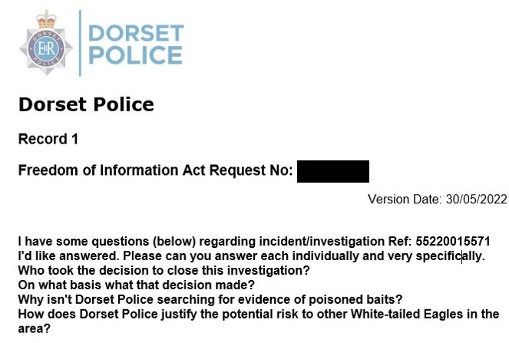Click the final word "area?"

[35, 328]
